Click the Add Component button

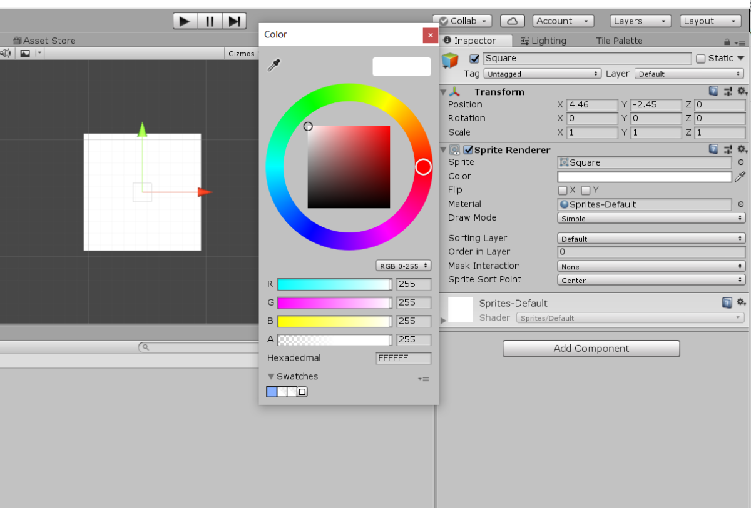coord(591,348)
